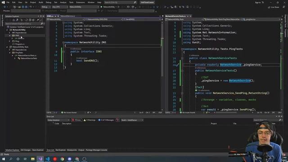Open the Any CPU platform dropdown
288x162 pixels.
pyautogui.click(x=60, y=7)
